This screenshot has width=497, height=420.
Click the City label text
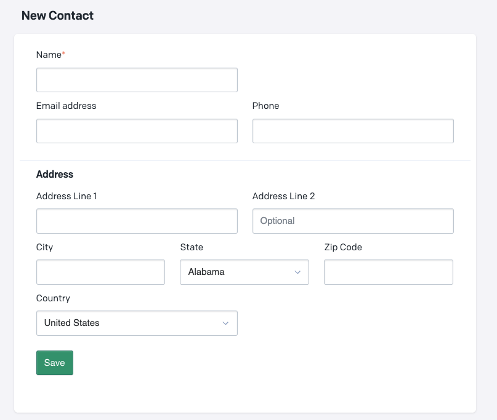(x=44, y=247)
